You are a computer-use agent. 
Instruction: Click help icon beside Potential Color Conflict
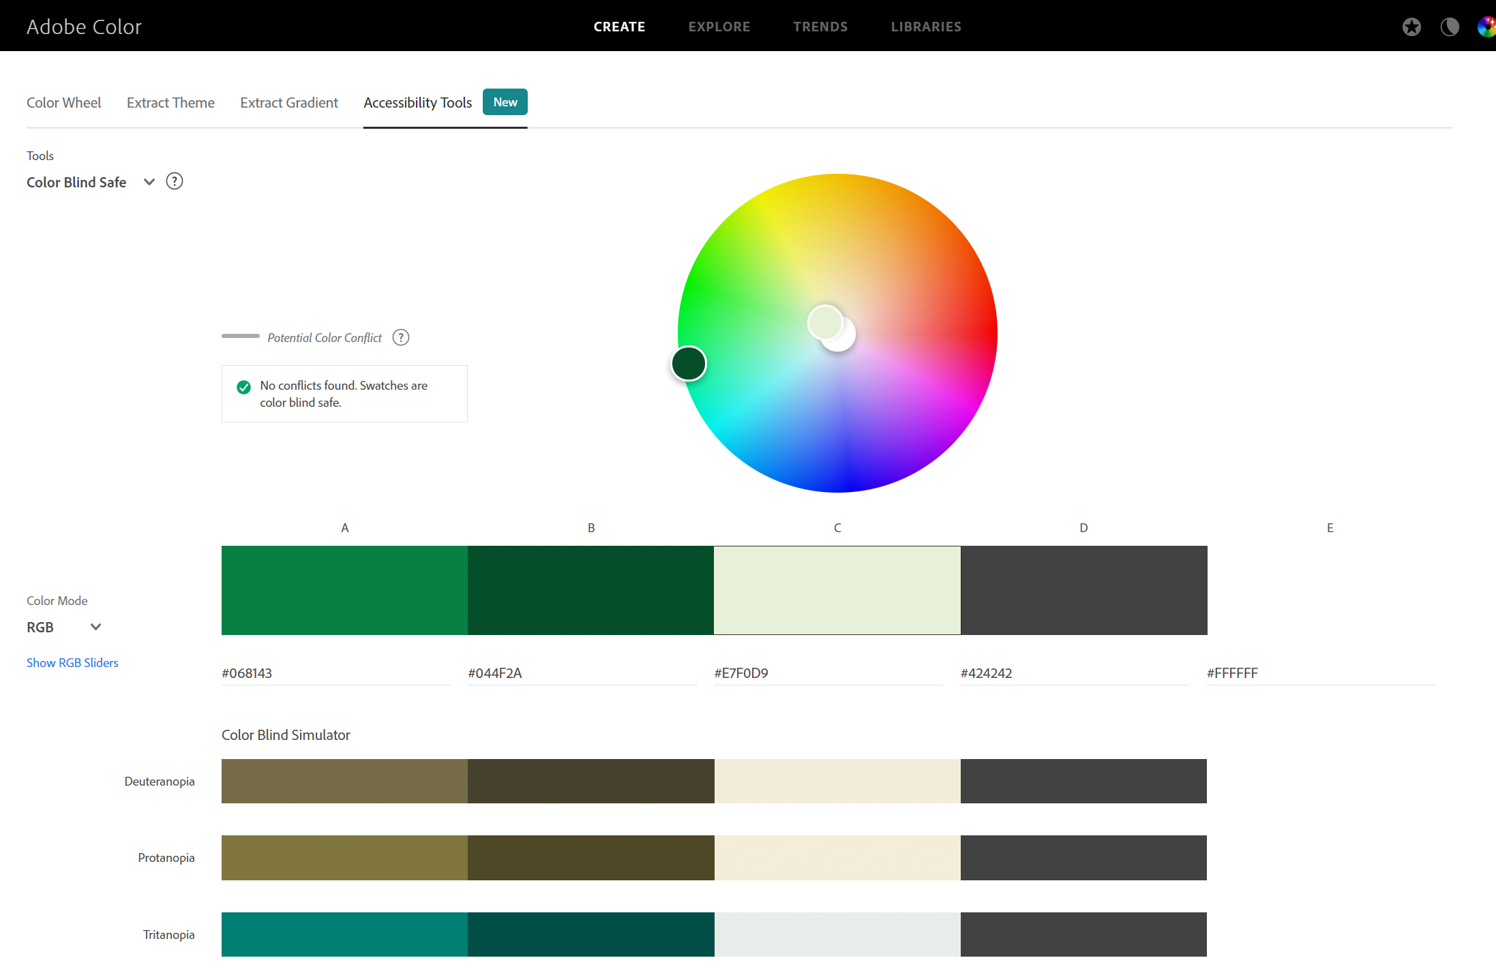coord(401,337)
